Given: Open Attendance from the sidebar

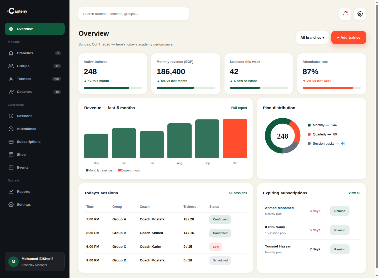Looking at the screenshot, I should tap(35, 129).
